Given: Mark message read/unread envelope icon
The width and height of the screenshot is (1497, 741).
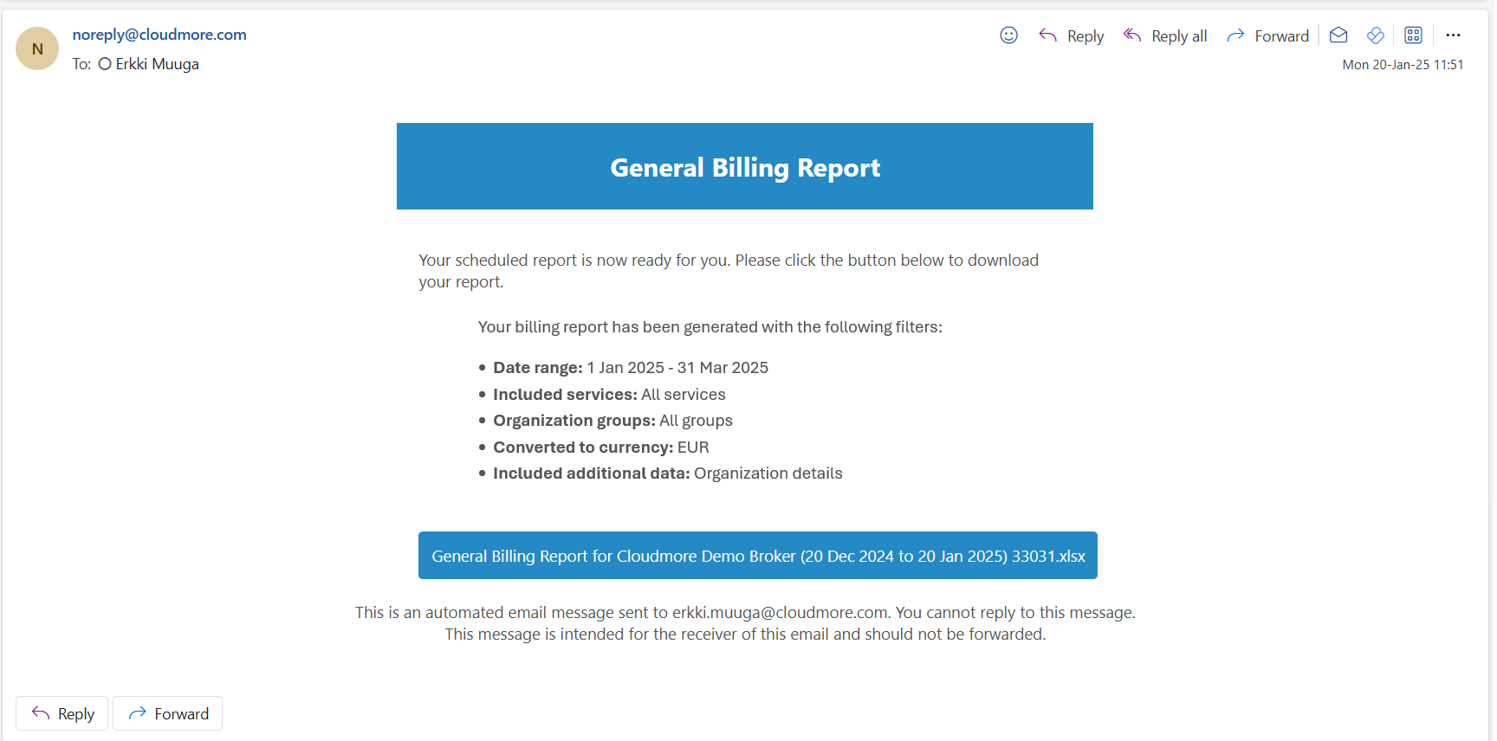Looking at the screenshot, I should pos(1338,35).
